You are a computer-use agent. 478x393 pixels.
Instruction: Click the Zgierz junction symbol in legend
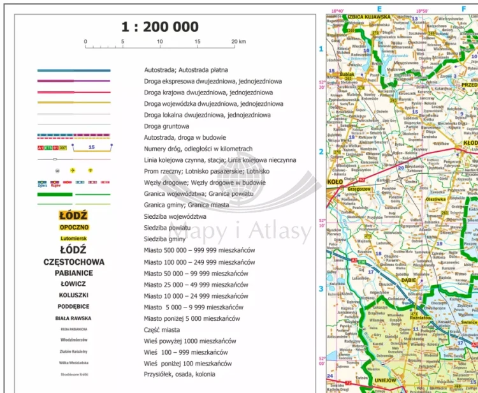(x=42, y=183)
